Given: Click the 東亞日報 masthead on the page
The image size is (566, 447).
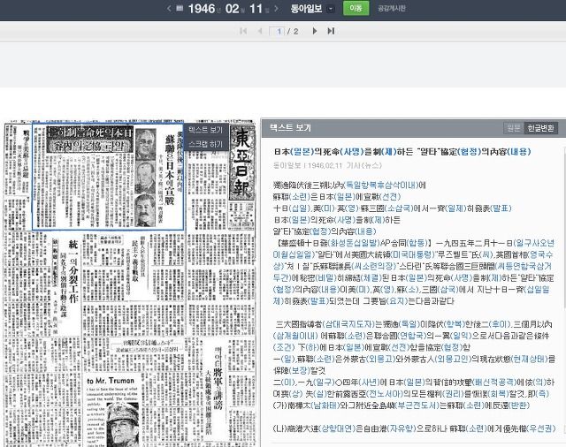Looking at the screenshot, I should (241, 163).
